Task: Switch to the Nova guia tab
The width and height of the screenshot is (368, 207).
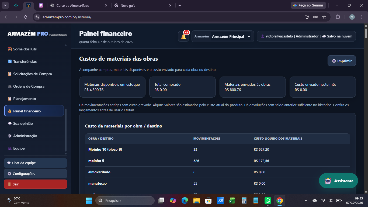Action: point(143,5)
